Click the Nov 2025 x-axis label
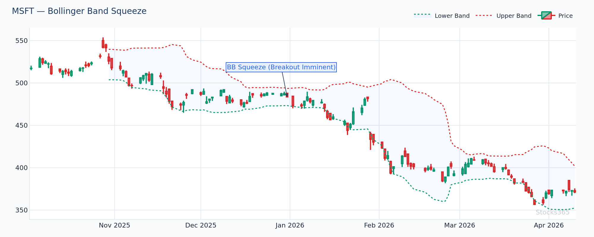This screenshot has height=237, width=594. click(x=114, y=225)
